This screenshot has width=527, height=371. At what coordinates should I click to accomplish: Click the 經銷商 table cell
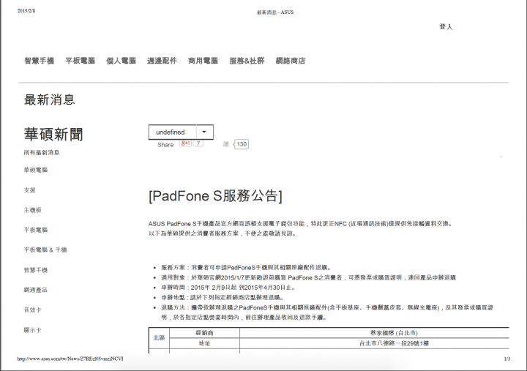point(204,333)
